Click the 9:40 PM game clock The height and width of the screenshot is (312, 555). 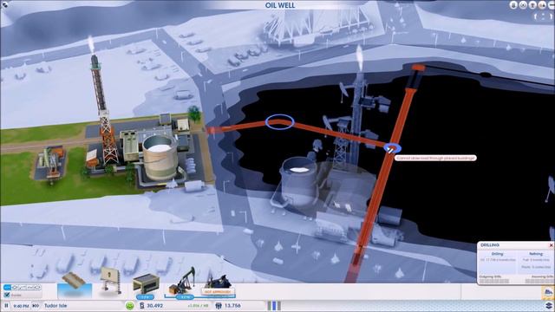(21, 306)
